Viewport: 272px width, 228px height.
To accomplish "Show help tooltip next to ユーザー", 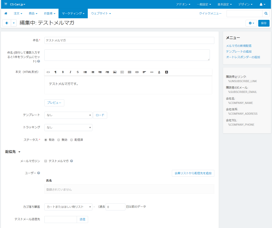I will 39,173.
